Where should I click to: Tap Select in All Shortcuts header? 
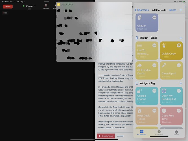coord(172,10)
